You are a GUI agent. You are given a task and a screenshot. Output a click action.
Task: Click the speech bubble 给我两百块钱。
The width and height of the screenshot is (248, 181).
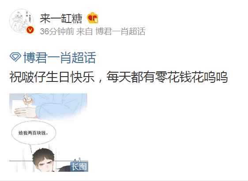[34, 133]
